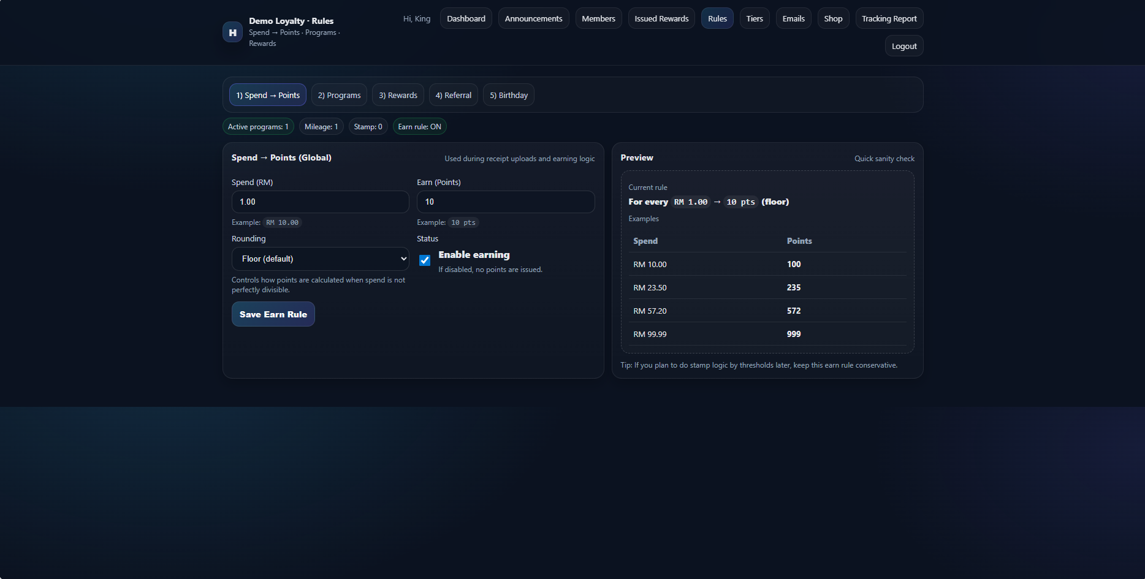The width and height of the screenshot is (1145, 579).
Task: Click the Spend column header
Action: point(645,241)
